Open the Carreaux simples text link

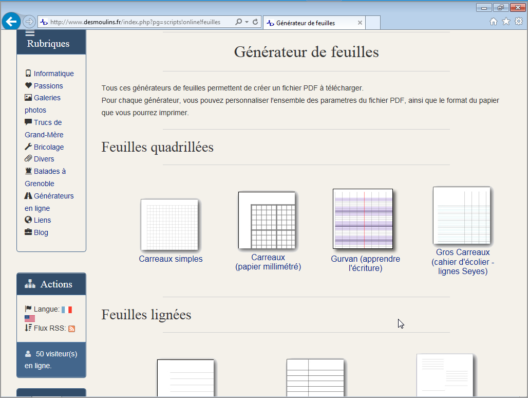[x=171, y=259]
